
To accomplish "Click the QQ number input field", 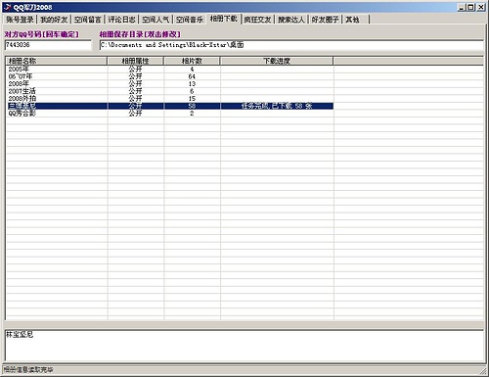I will pos(48,45).
